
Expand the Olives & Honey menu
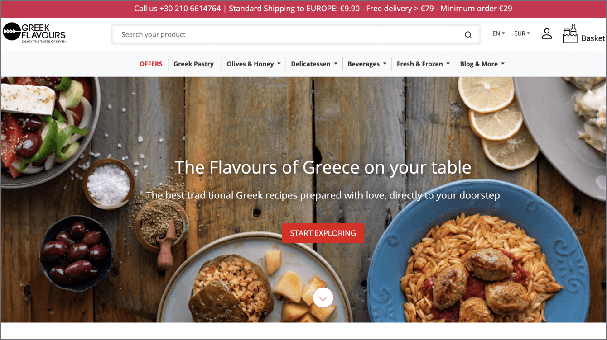pos(254,64)
